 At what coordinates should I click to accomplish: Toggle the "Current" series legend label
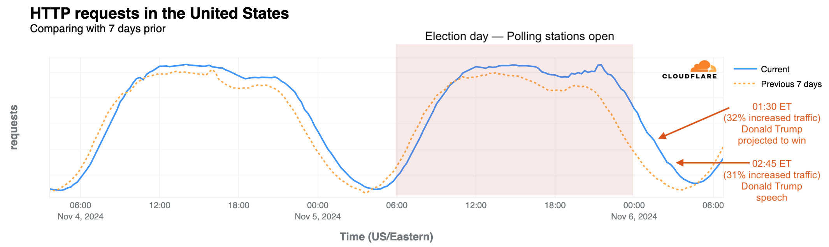pos(775,69)
